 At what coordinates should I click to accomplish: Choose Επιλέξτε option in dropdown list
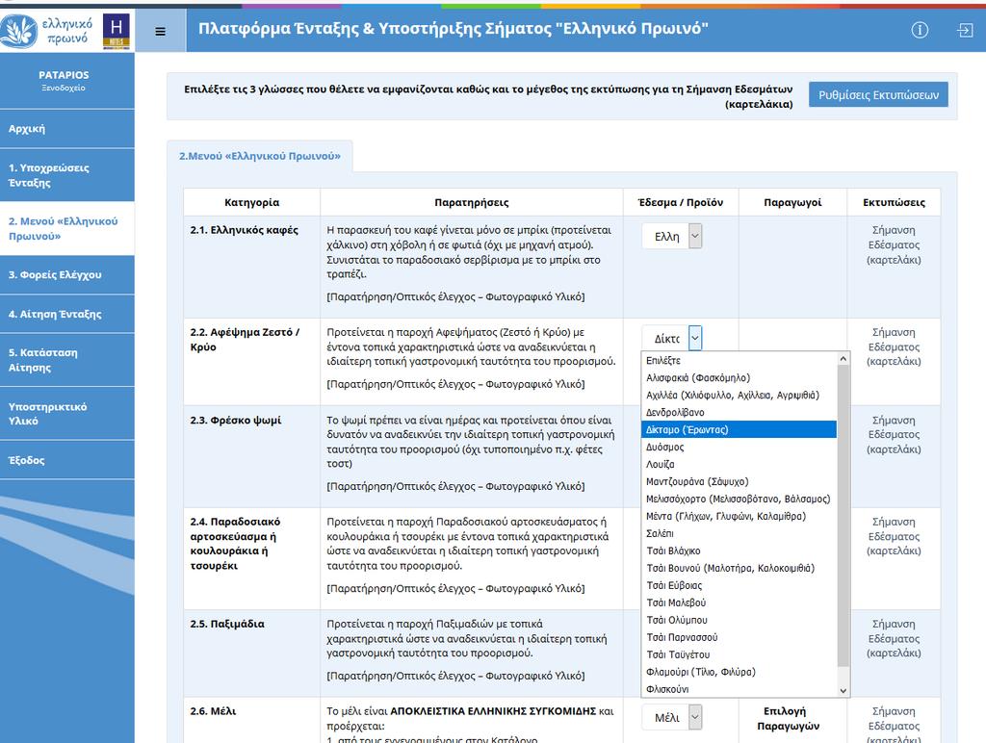(739, 360)
